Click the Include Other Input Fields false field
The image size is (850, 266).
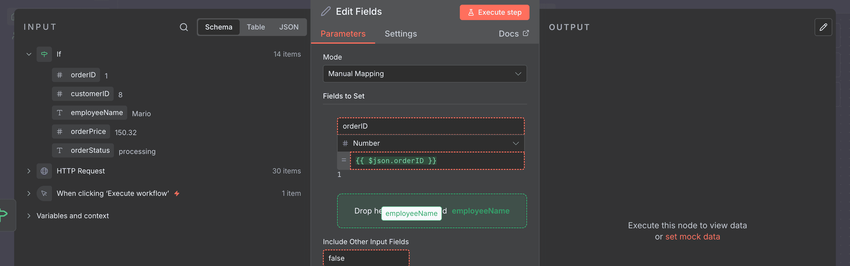coord(366,258)
